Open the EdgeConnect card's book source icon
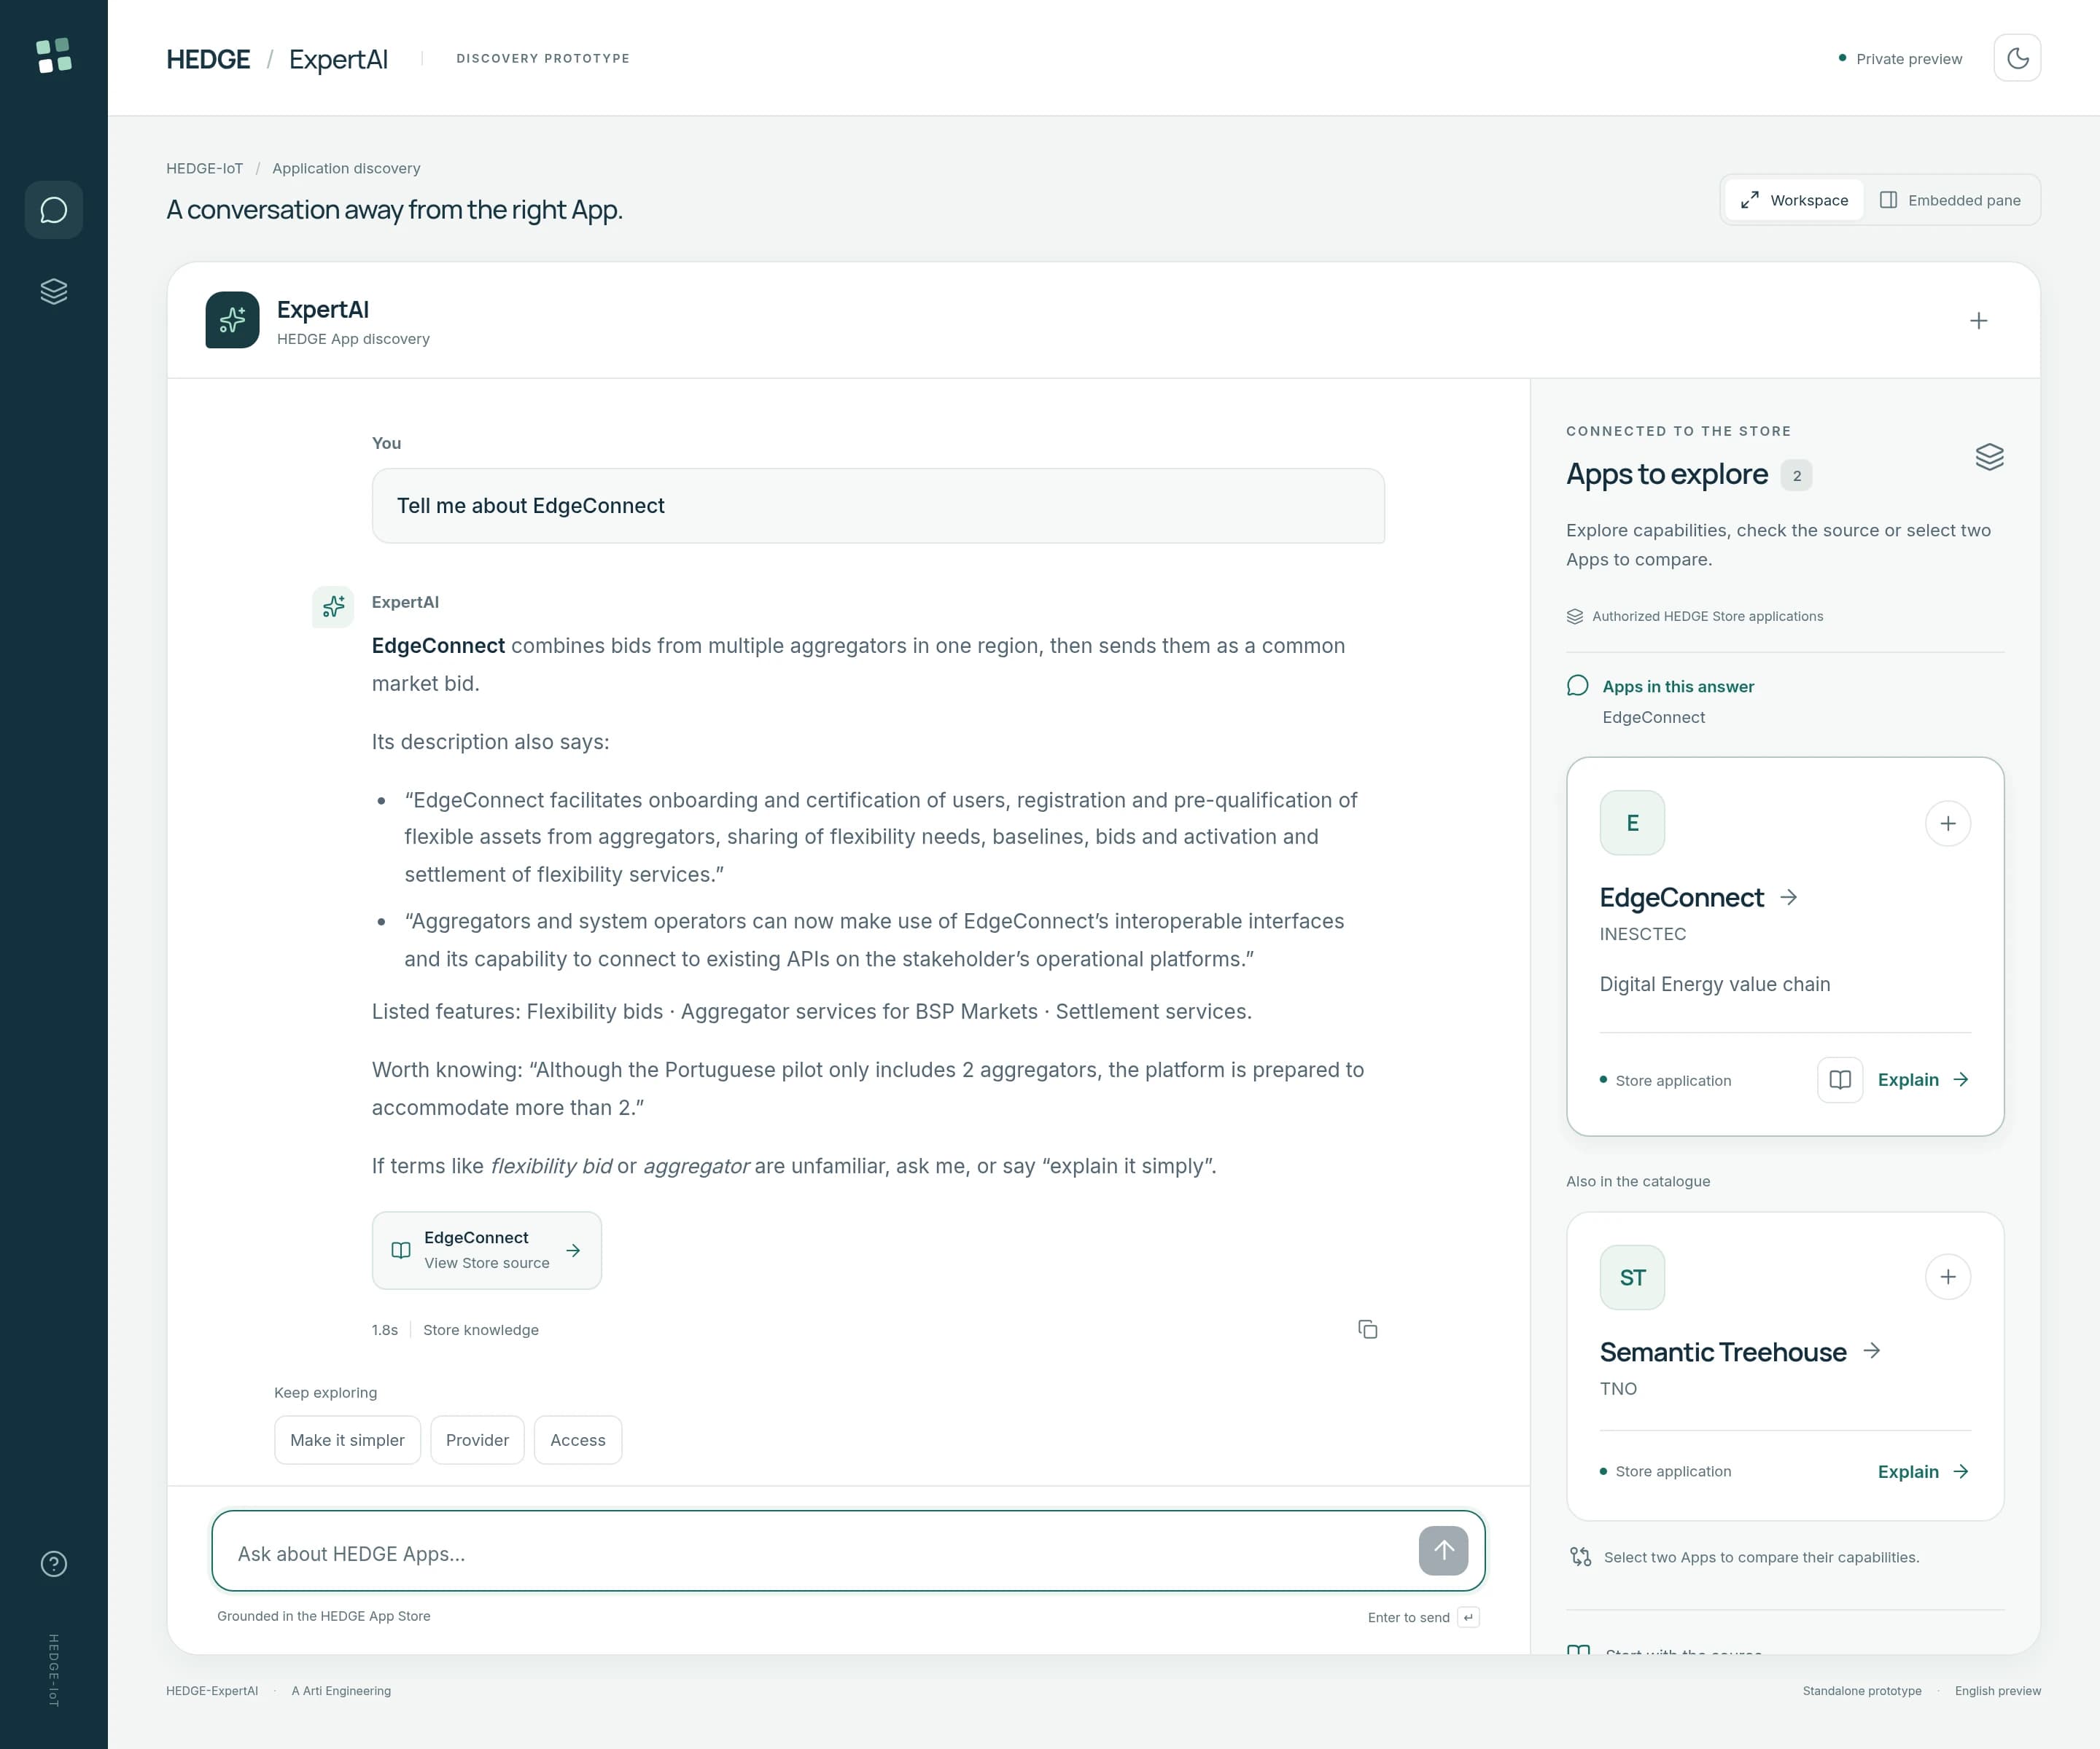This screenshot has width=2100, height=1749. (x=1839, y=1079)
